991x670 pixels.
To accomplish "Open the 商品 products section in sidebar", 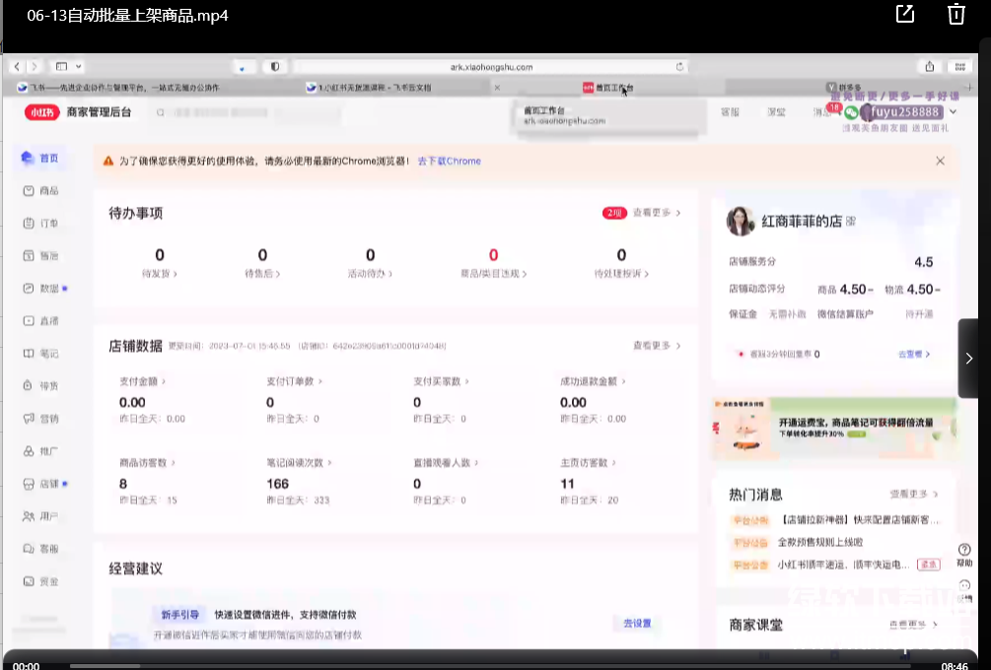I will tap(39, 191).
